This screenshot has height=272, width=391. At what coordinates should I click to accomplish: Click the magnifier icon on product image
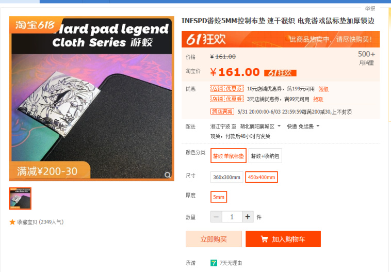[168, 175]
